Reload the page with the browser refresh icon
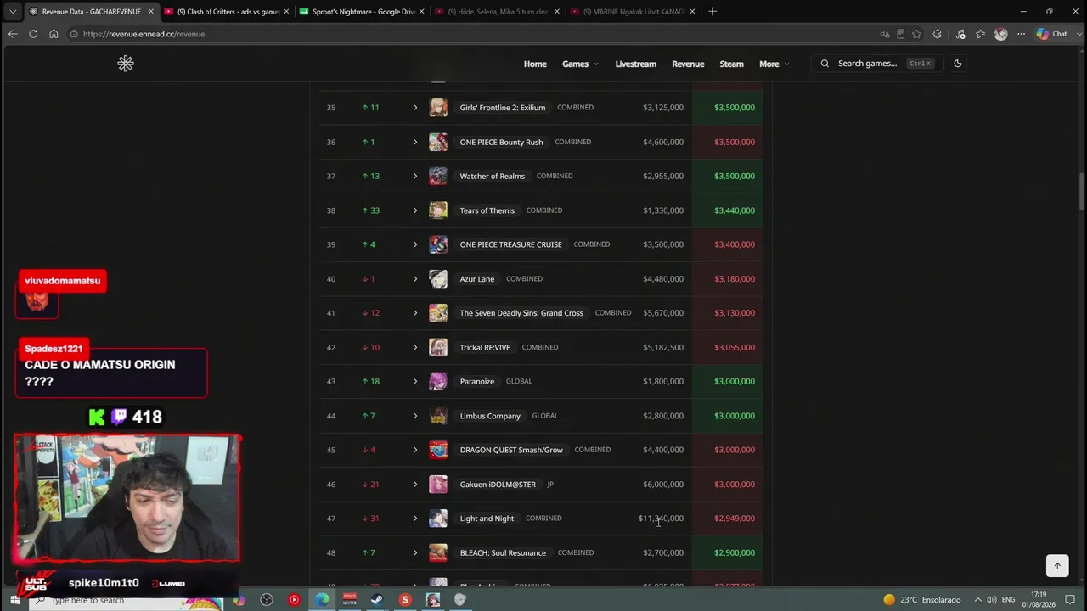 tap(33, 34)
